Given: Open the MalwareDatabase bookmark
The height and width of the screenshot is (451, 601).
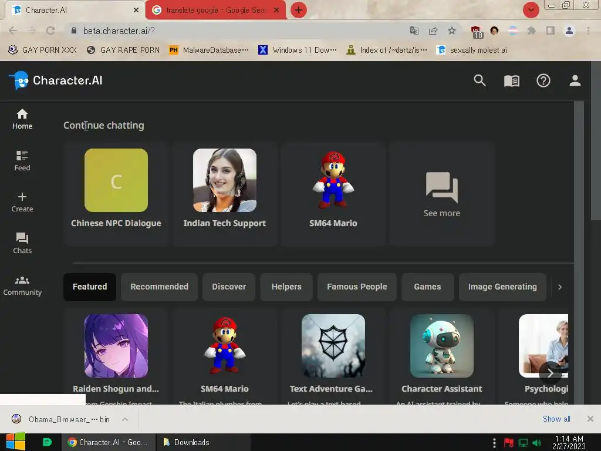Looking at the screenshot, I should (209, 51).
